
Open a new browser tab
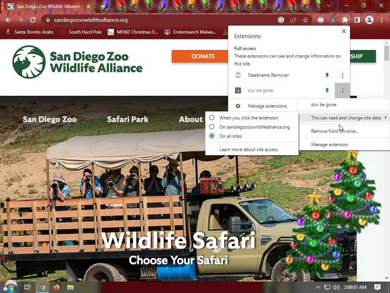pyautogui.click(x=103, y=6)
